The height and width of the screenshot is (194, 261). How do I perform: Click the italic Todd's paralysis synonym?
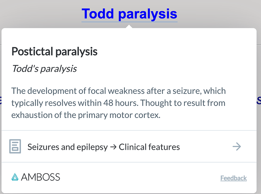[44, 69]
